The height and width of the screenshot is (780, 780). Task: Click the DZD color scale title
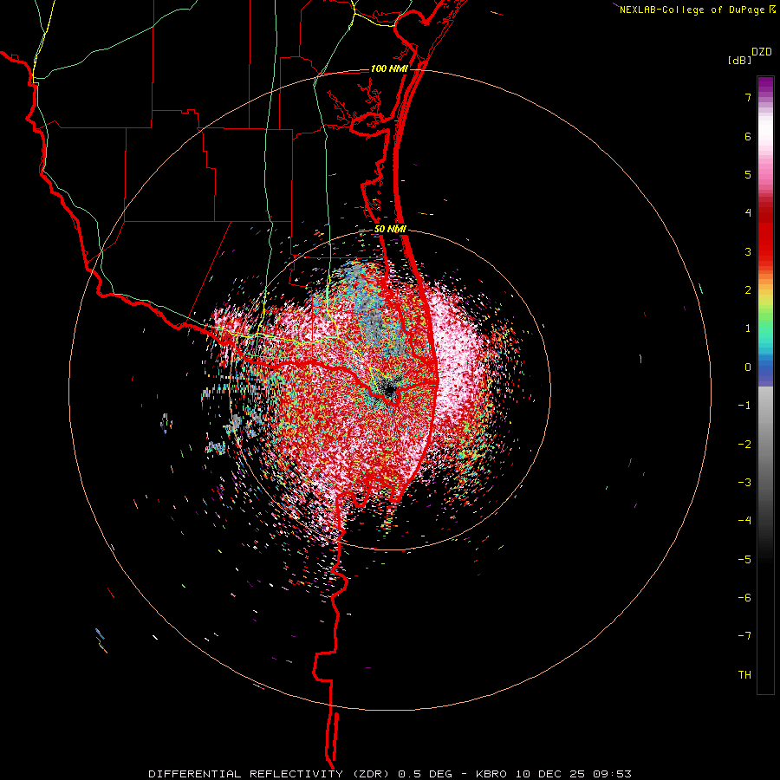tap(762, 52)
